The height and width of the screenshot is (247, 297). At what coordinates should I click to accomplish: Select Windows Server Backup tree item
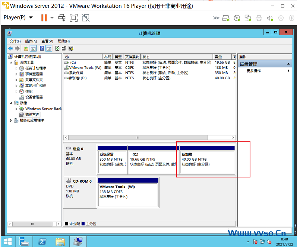point(43,109)
